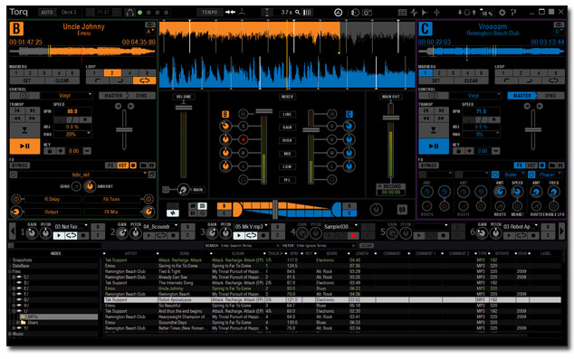Click the crossfader handle
574x359 pixels.
tap(275, 210)
